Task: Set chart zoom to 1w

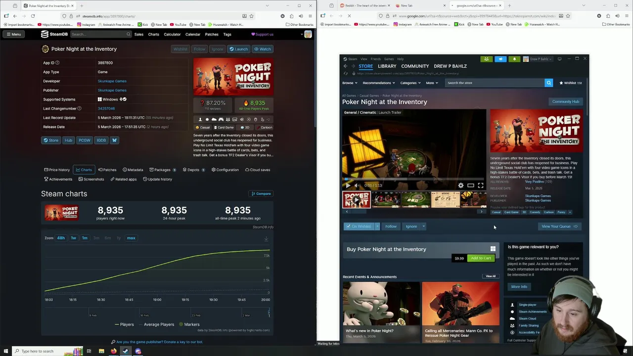Action: [x=73, y=238]
